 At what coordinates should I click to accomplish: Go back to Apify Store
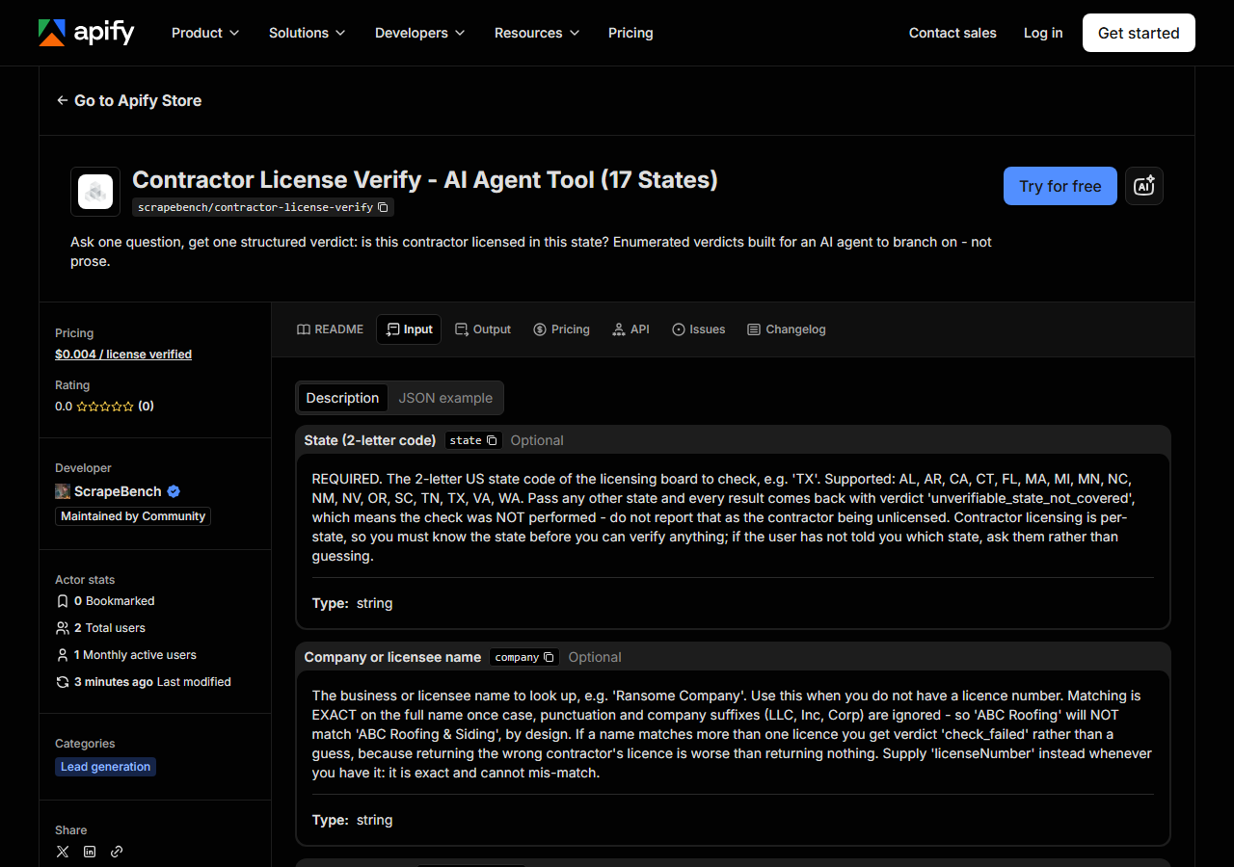tap(128, 100)
